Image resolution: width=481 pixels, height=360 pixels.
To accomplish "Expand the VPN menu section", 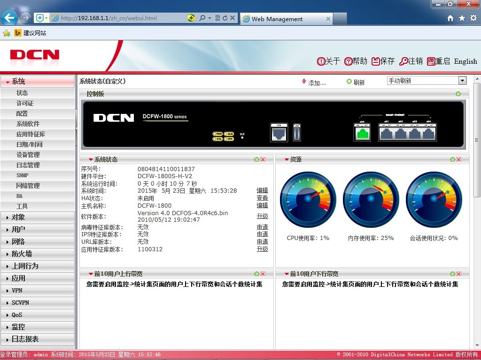I will [x=38, y=291].
